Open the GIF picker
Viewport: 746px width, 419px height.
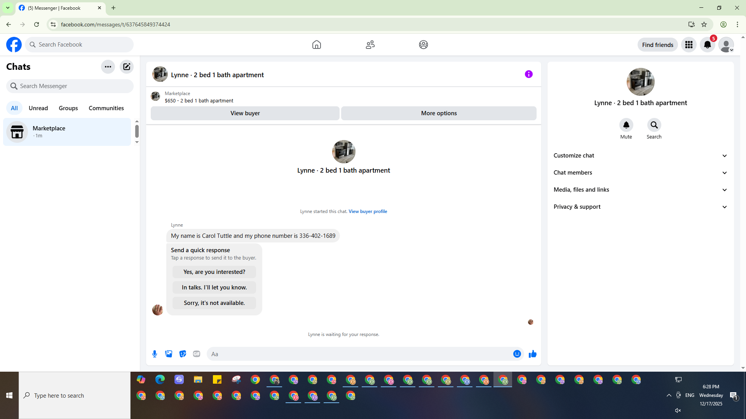coord(197,354)
